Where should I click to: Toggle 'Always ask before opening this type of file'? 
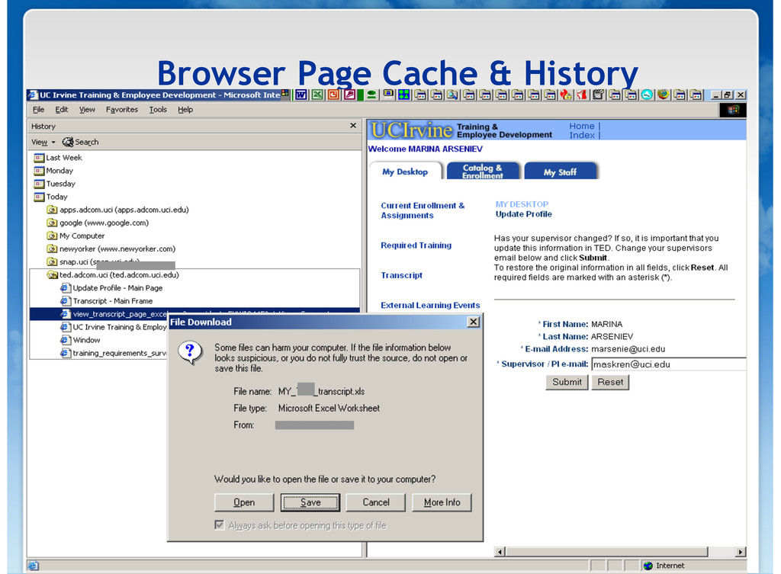point(219,524)
